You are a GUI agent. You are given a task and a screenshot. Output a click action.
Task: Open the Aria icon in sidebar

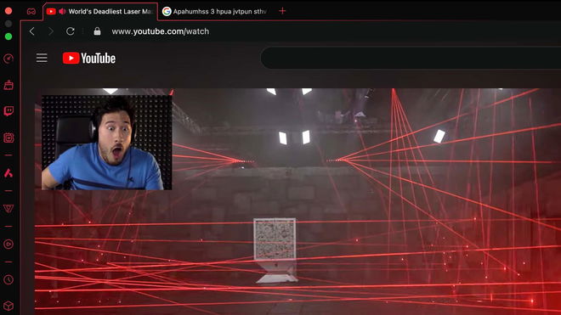[8, 173]
